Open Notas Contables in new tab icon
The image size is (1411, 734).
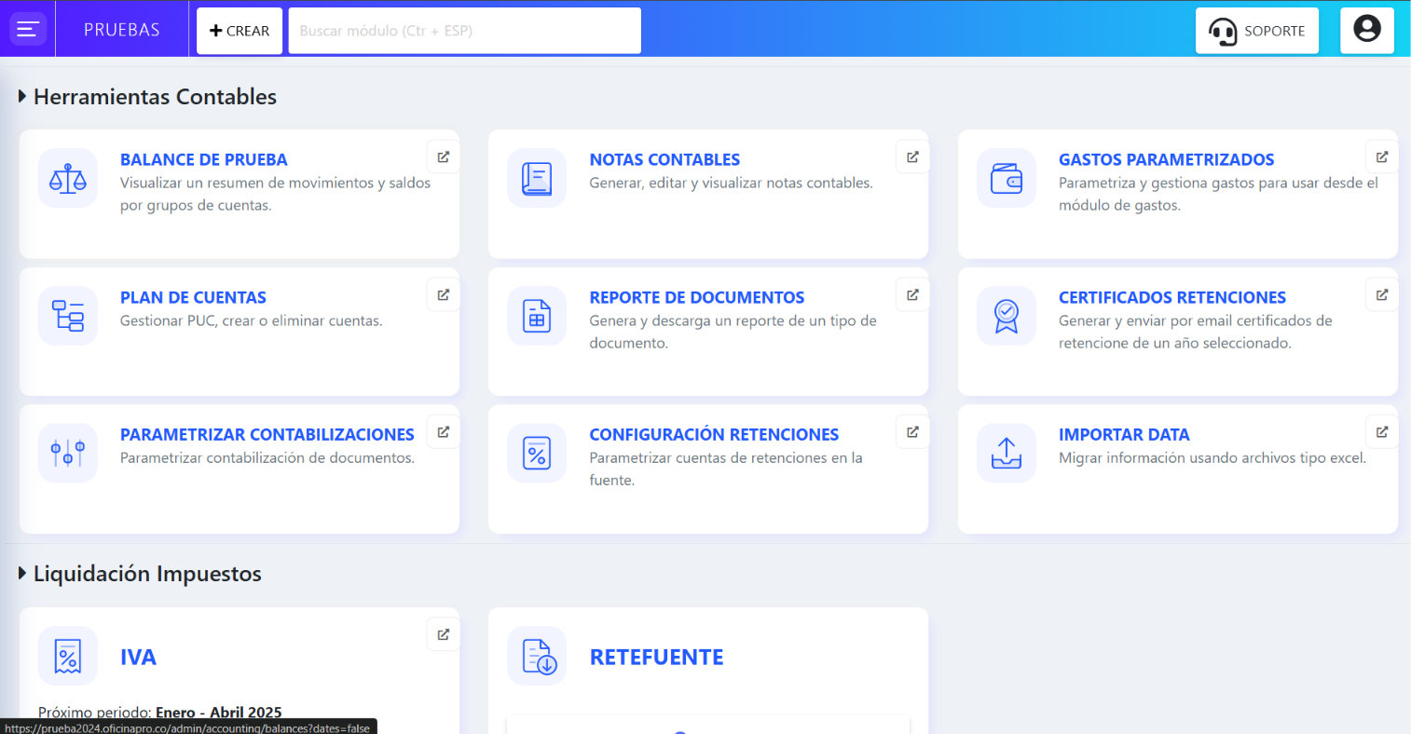click(912, 156)
